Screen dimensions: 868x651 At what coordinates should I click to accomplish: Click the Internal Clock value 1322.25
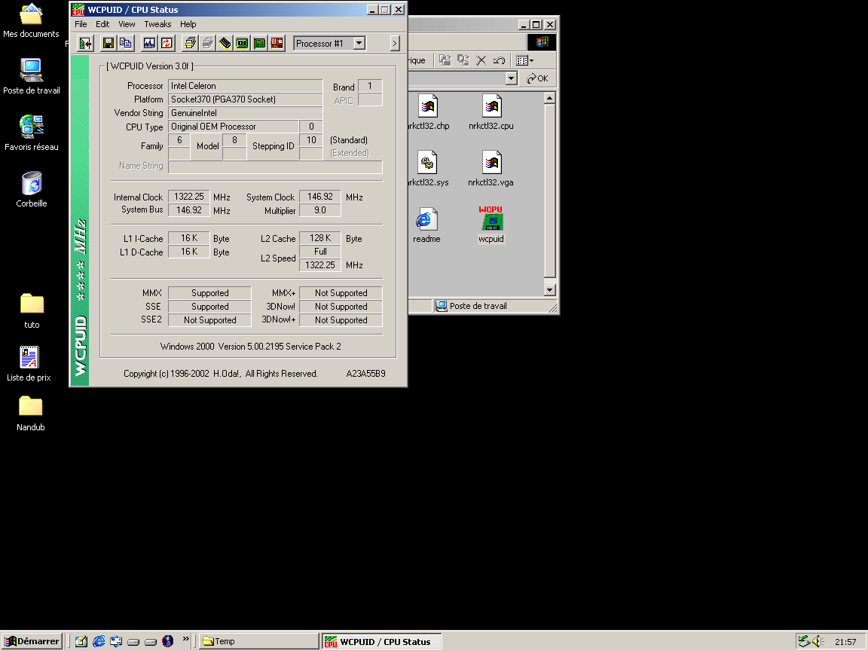coord(189,197)
